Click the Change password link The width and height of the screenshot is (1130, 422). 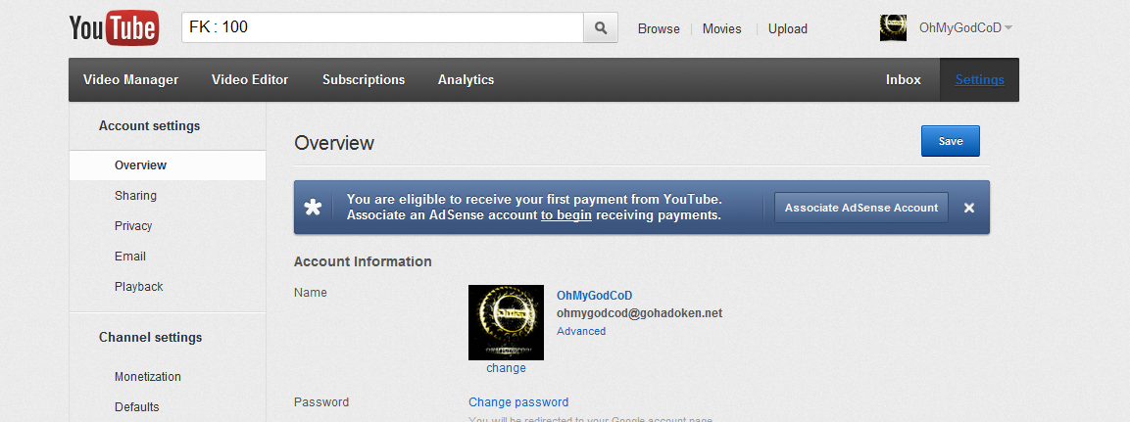[x=518, y=401]
